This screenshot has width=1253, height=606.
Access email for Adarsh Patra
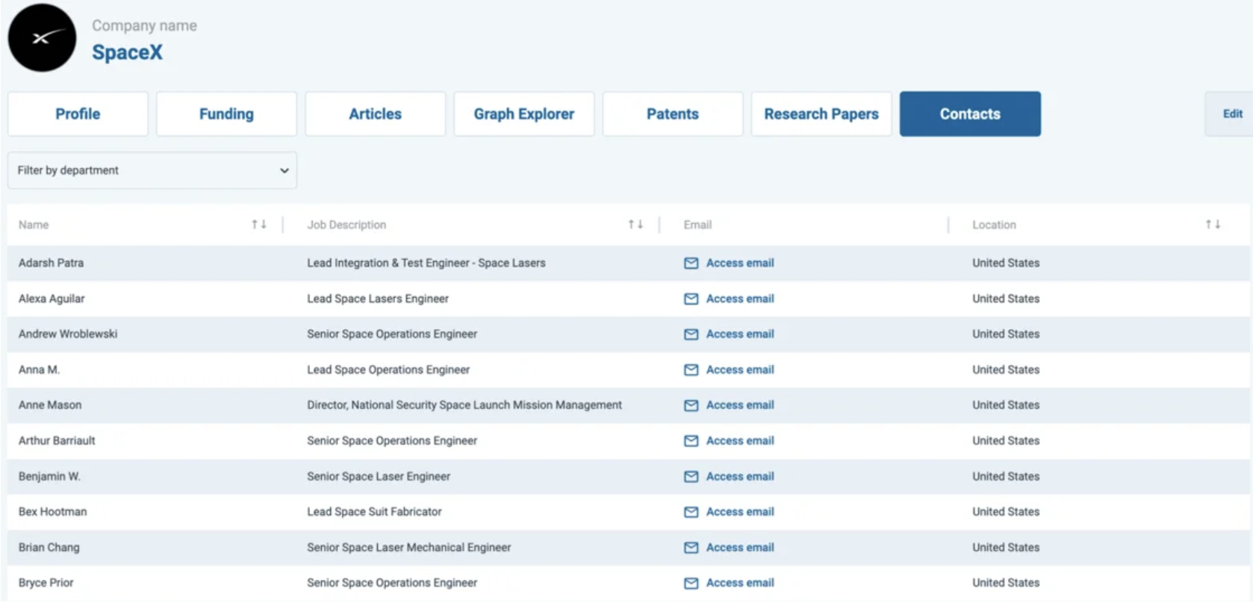(x=740, y=263)
